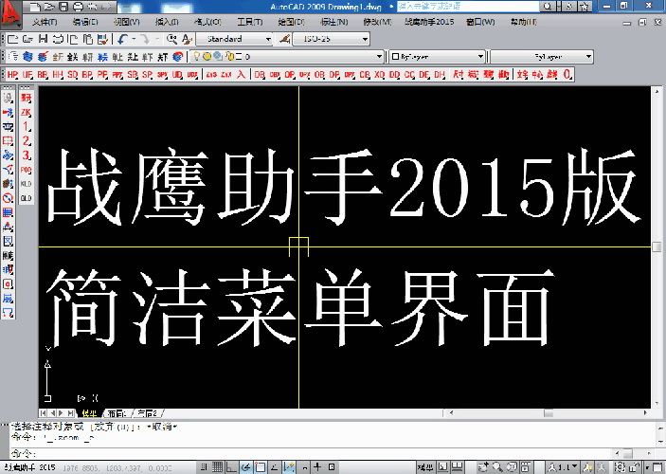Click the Paste clipboard icon
The width and height of the screenshot is (666, 474).
(88, 39)
